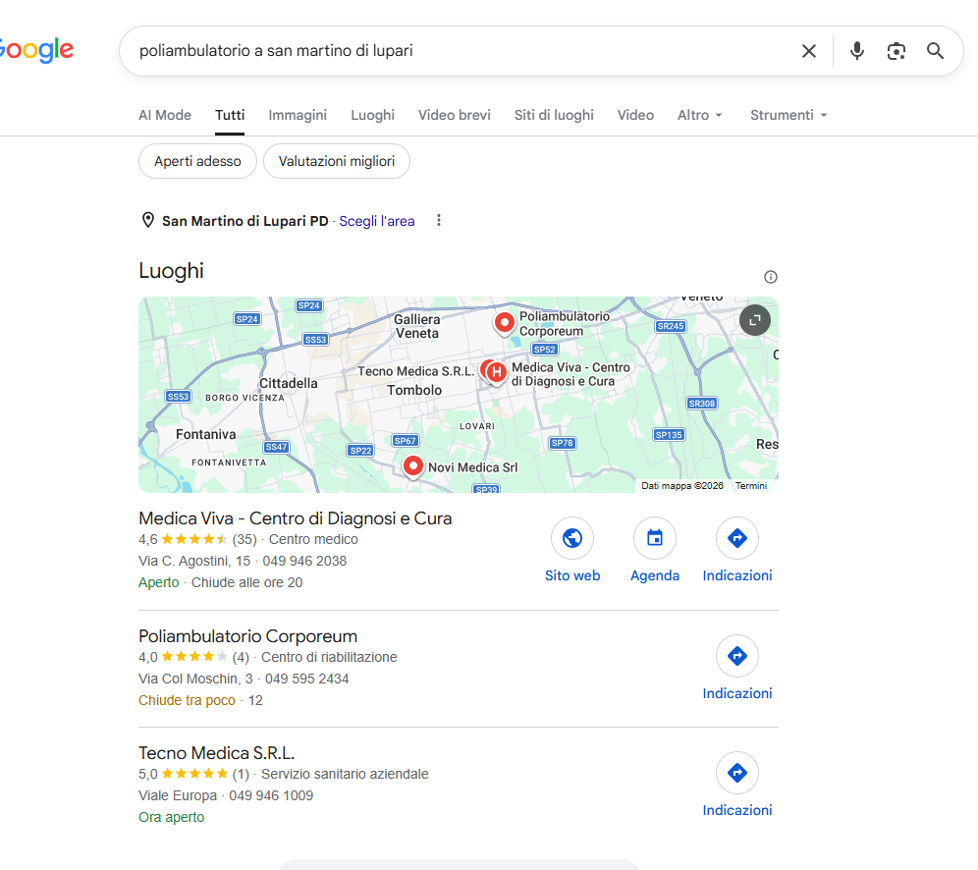
Task: Click phone number 049 595 2434
Action: tap(307, 679)
